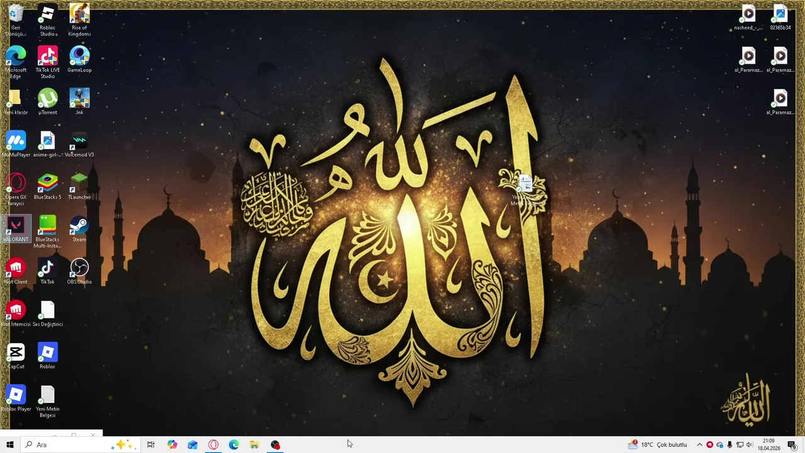Open the network tray icon
Viewport: 805px width, 453px height.
[740, 445]
